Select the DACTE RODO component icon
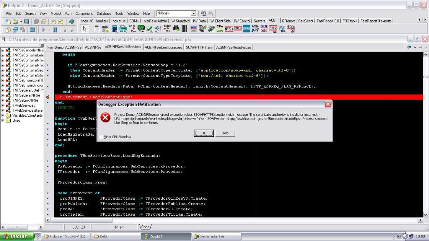 coord(264,29)
